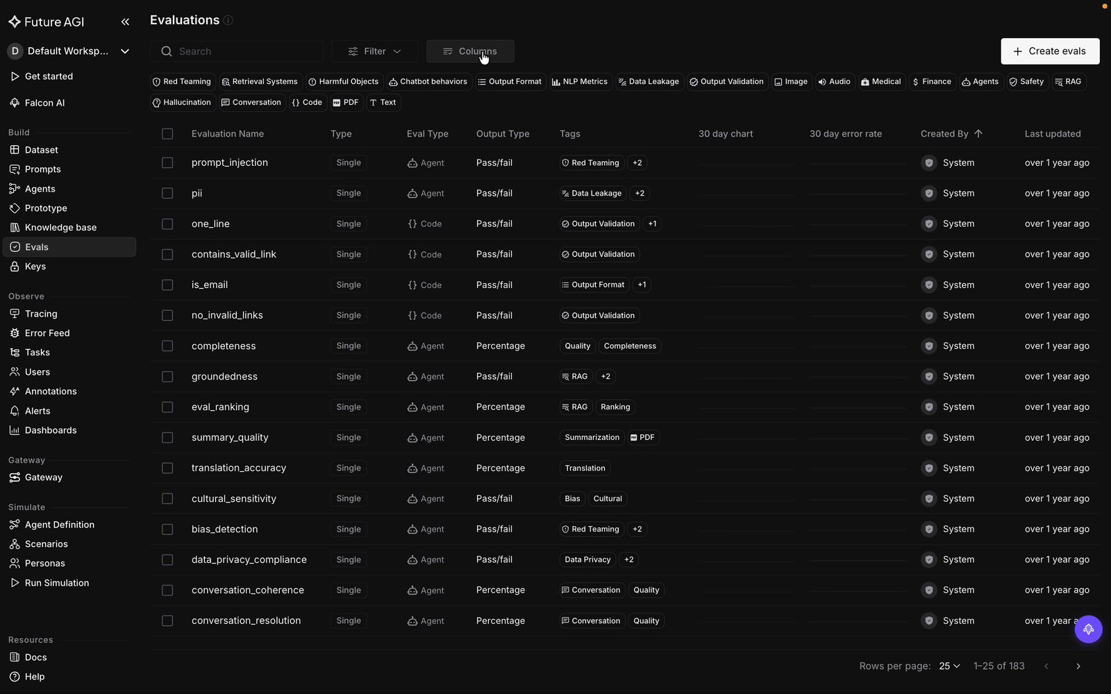
Task: Go to next page of results
Action: click(1078, 666)
